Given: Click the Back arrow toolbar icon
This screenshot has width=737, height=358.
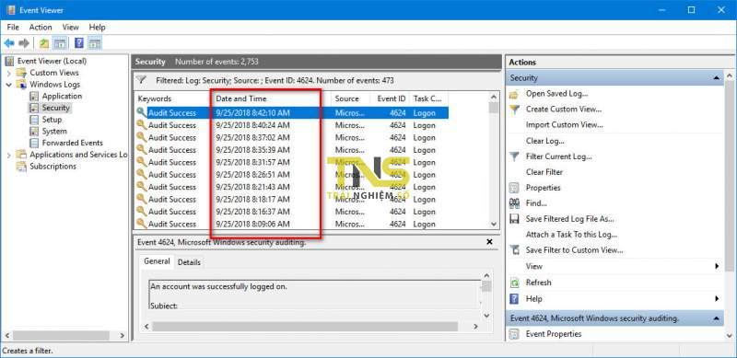Looking at the screenshot, I should coord(9,43).
